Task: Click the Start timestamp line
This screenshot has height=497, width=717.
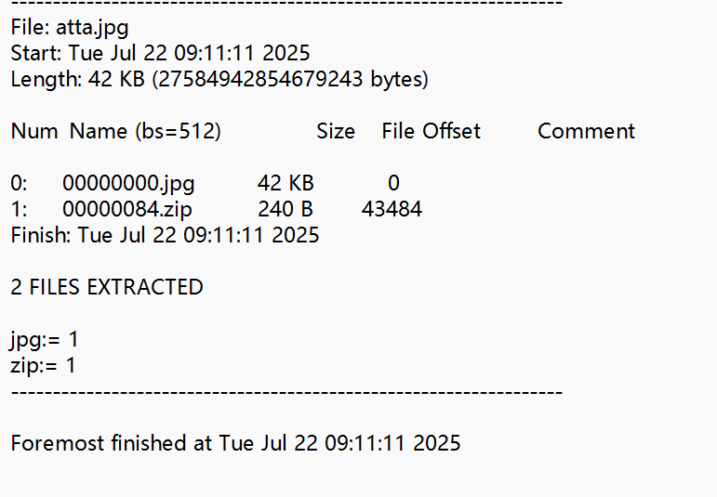Action: point(160,53)
